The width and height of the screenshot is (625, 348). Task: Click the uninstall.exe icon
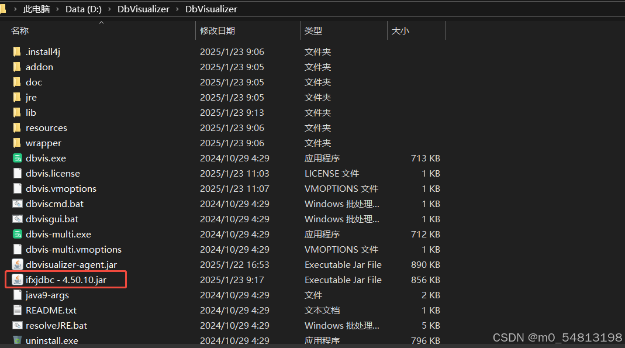coord(17,340)
